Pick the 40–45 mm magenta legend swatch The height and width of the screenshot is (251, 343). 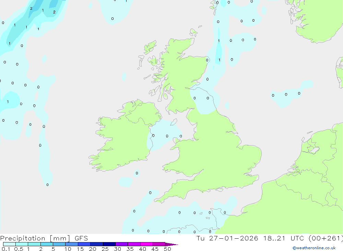146,244
